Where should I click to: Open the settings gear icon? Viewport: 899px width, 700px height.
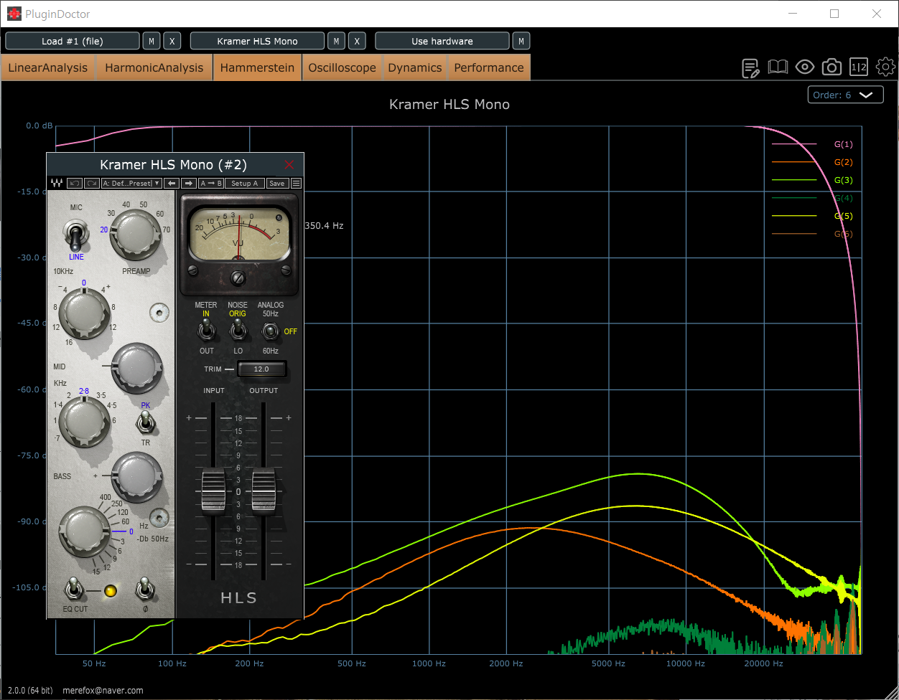(x=886, y=67)
